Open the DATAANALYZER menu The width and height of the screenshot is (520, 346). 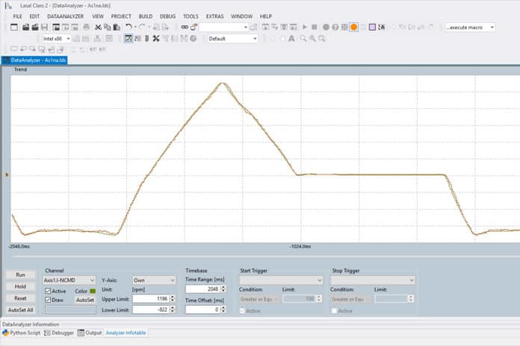[65, 16]
